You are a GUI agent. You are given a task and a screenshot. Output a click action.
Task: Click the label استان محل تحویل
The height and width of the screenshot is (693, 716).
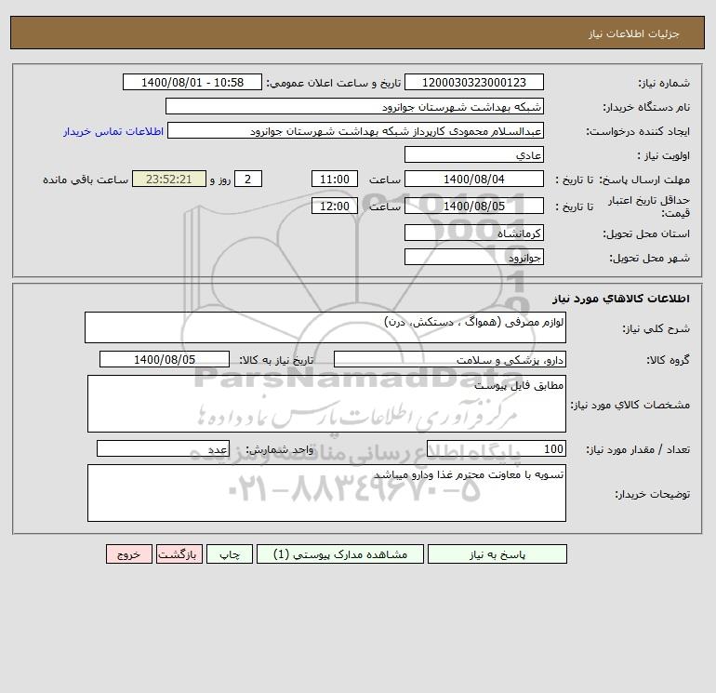646,233
